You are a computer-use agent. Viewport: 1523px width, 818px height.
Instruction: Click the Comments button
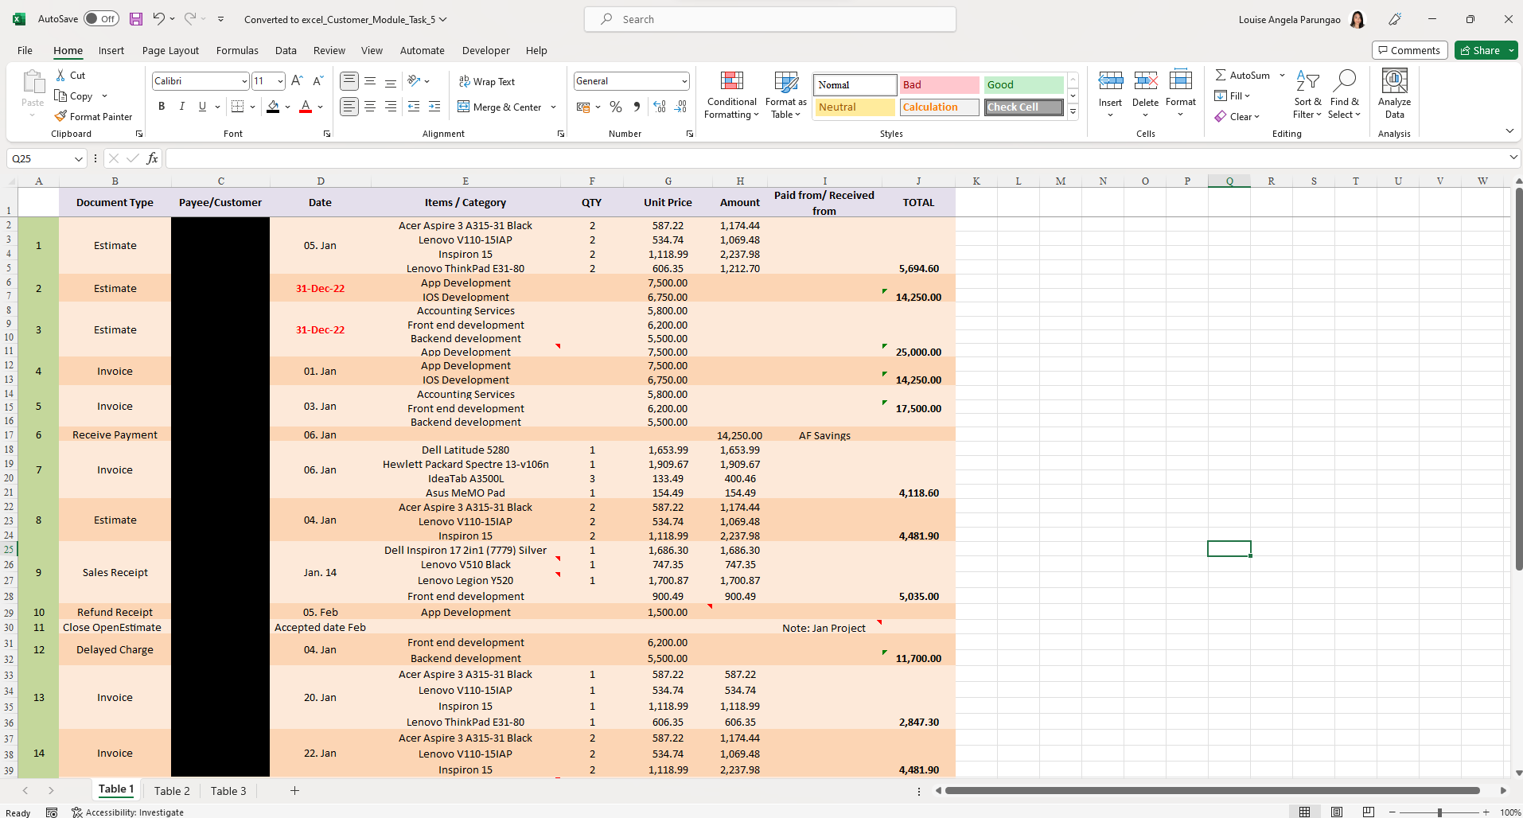point(1410,50)
